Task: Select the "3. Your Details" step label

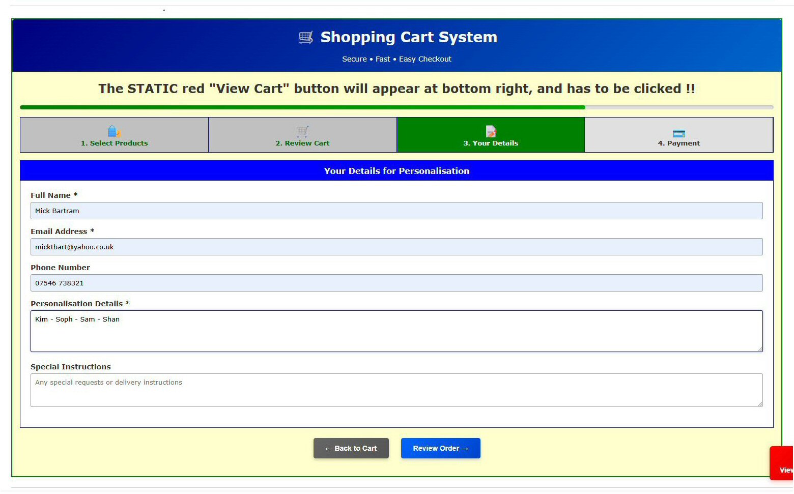Action: 491,143
